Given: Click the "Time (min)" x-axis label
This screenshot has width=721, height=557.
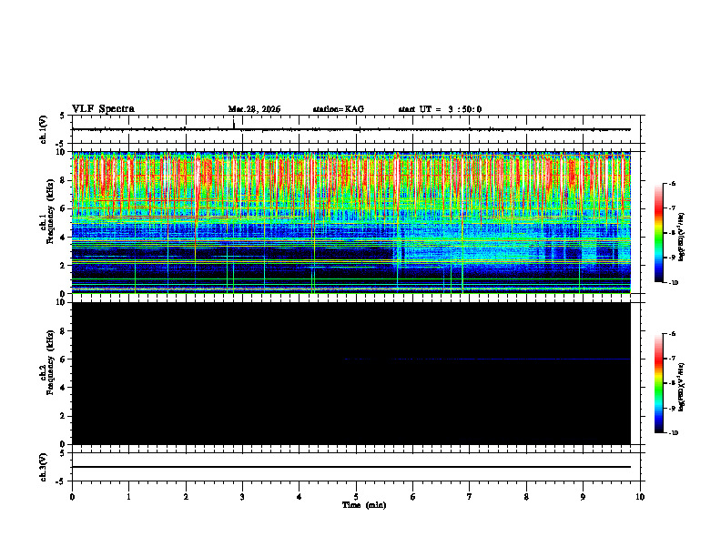Looking at the screenshot, I should click(364, 505).
